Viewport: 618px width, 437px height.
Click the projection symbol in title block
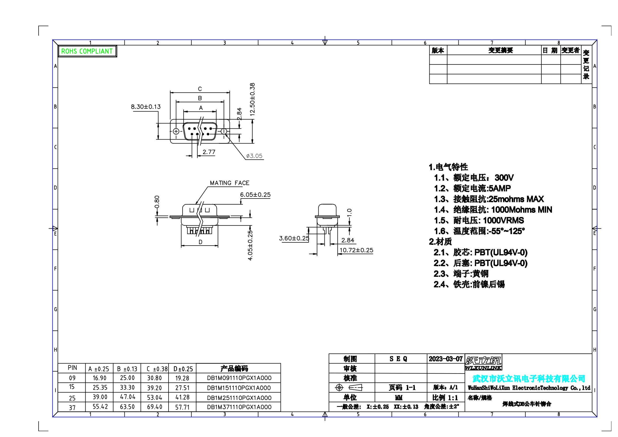pos(349,388)
